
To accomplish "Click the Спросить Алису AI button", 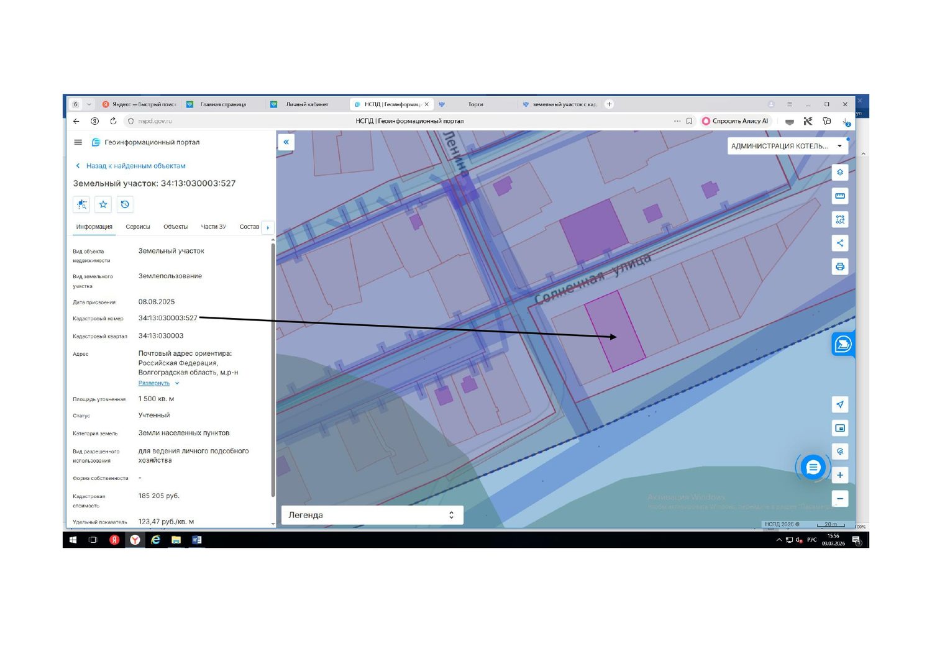I will tap(736, 121).
